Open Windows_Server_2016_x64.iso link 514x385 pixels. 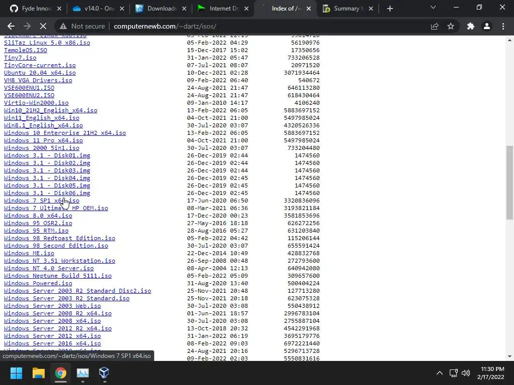(52, 343)
